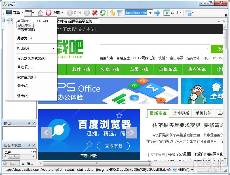The height and width of the screenshot is (175, 230).
Task: Open the 收藏 favorites heart icon
Action: click(48, 13)
